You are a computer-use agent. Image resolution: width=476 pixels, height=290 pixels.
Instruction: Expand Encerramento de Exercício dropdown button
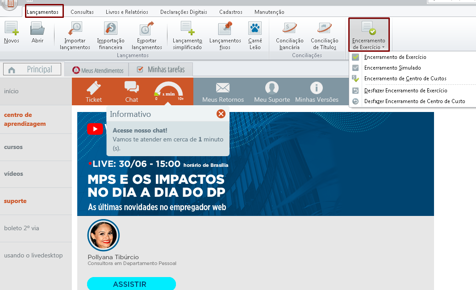click(369, 35)
